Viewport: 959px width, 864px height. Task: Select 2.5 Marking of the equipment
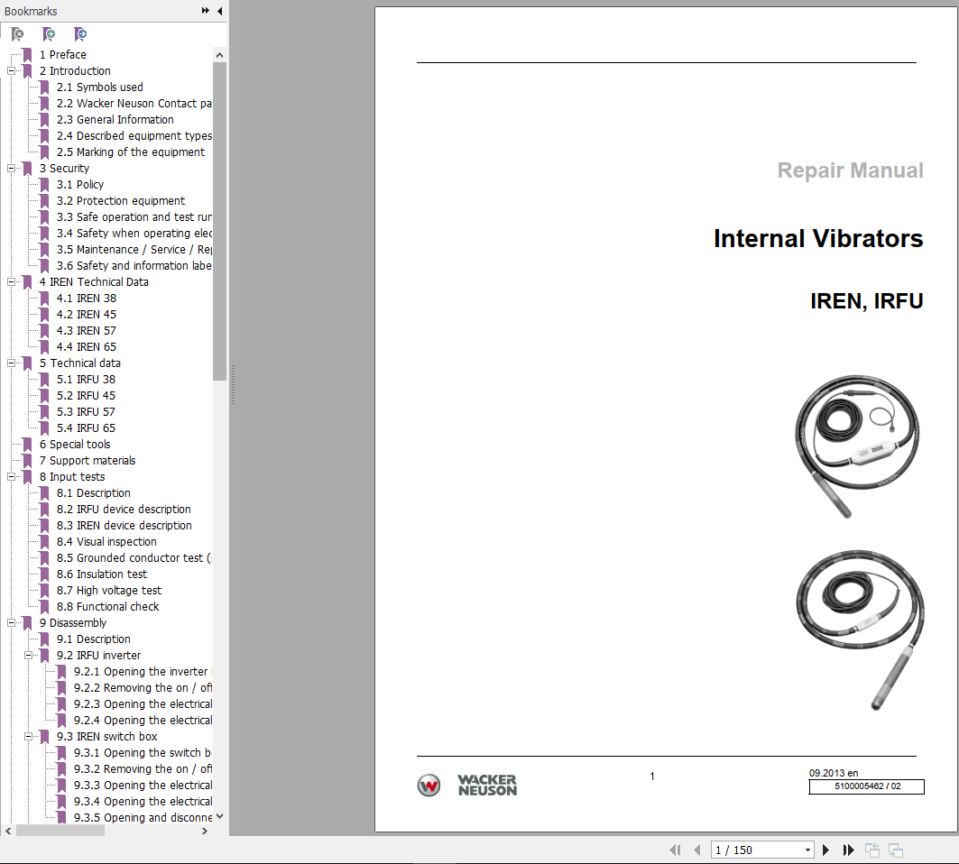point(130,152)
